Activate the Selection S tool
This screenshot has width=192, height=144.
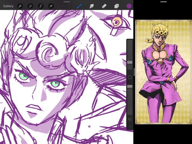(x=41, y=6)
